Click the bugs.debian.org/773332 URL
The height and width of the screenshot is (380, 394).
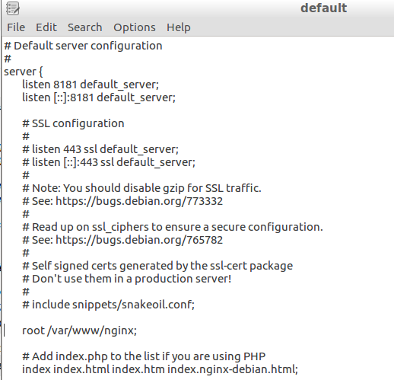pos(139,201)
